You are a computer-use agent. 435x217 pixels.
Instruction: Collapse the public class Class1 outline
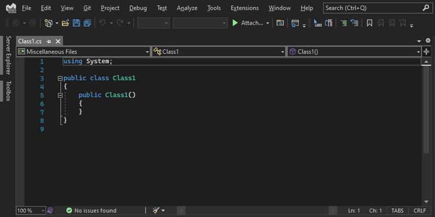pyautogui.click(x=60, y=78)
